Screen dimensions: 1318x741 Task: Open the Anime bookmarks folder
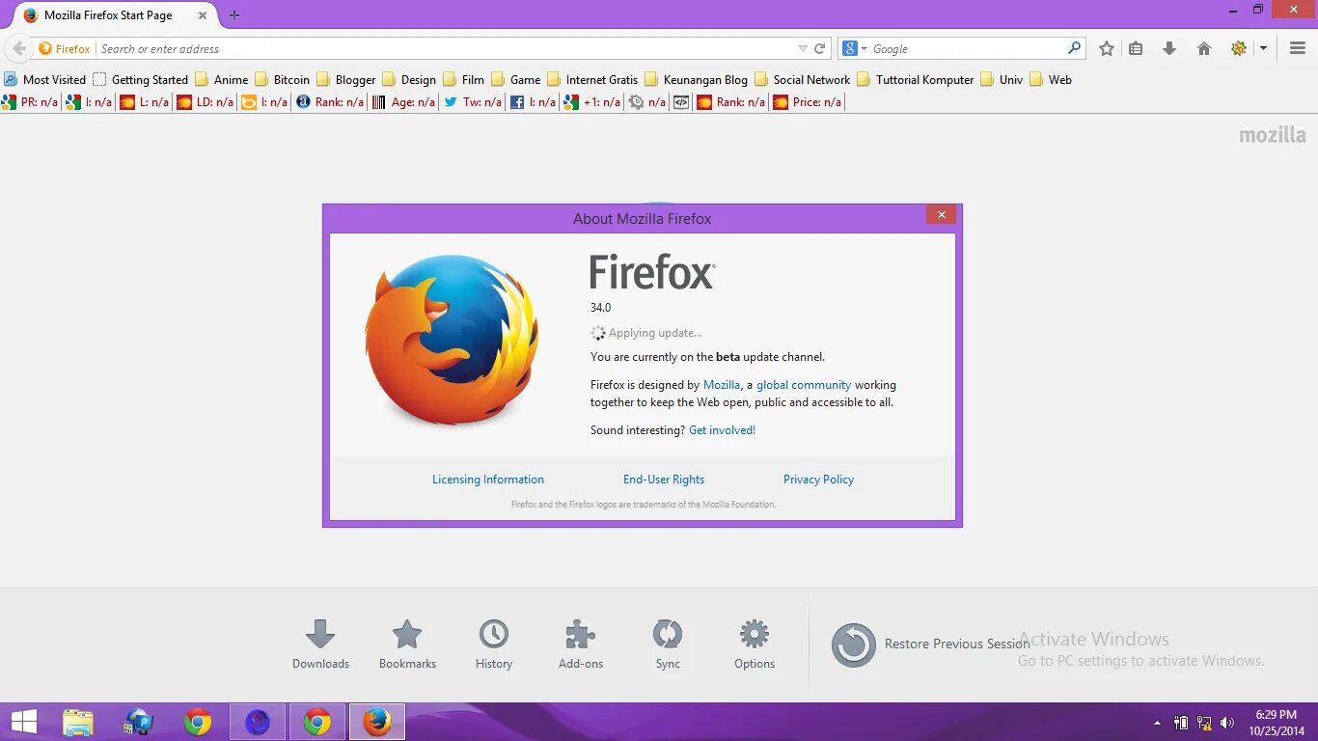(x=221, y=80)
